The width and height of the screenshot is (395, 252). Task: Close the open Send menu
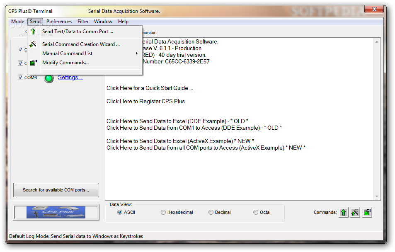[35, 22]
